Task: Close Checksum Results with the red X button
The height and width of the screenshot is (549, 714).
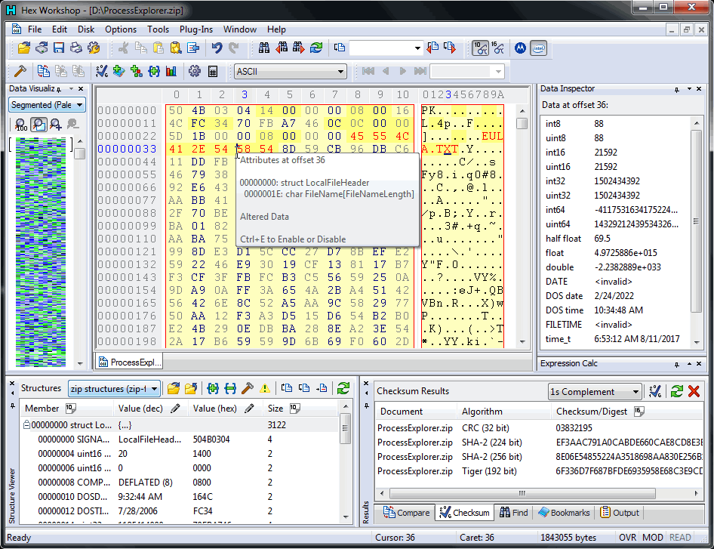Action: click(x=695, y=391)
